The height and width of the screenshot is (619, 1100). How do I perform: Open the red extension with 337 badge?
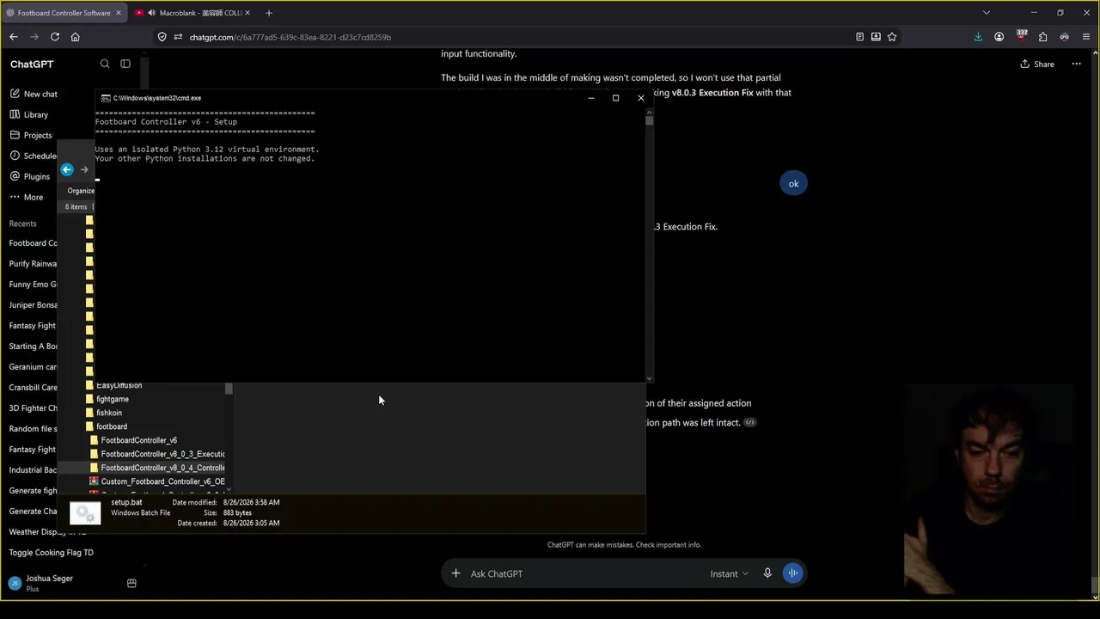tap(1021, 37)
